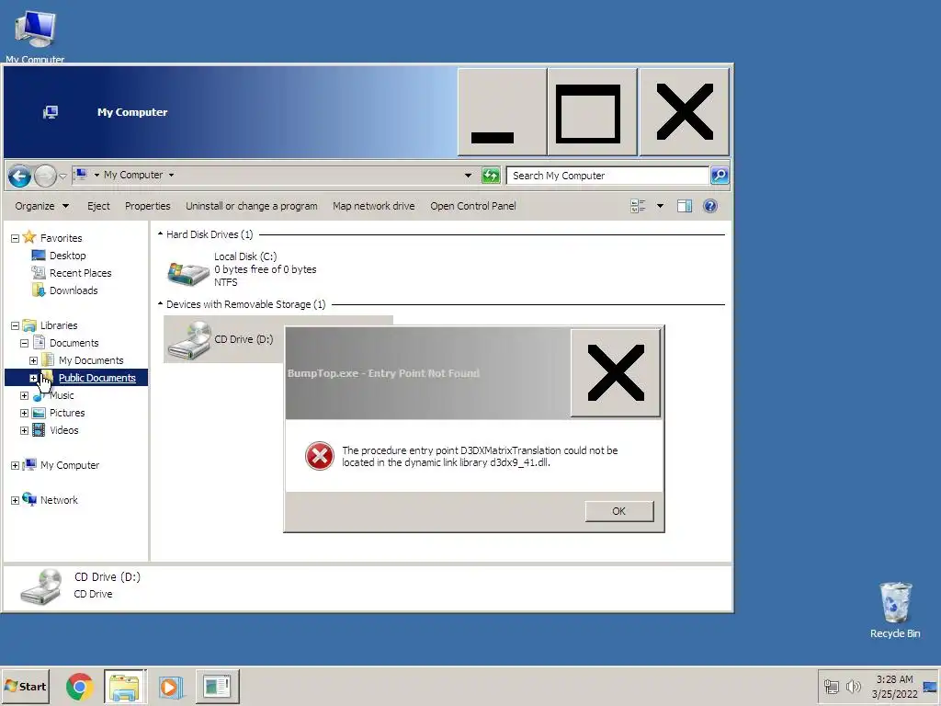The image size is (941, 706).
Task: Click the Forward navigation arrow
Action: pos(45,176)
